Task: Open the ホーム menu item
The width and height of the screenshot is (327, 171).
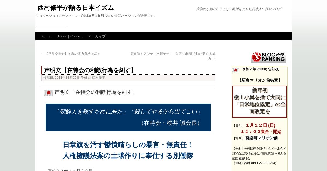Action: click(x=47, y=36)
